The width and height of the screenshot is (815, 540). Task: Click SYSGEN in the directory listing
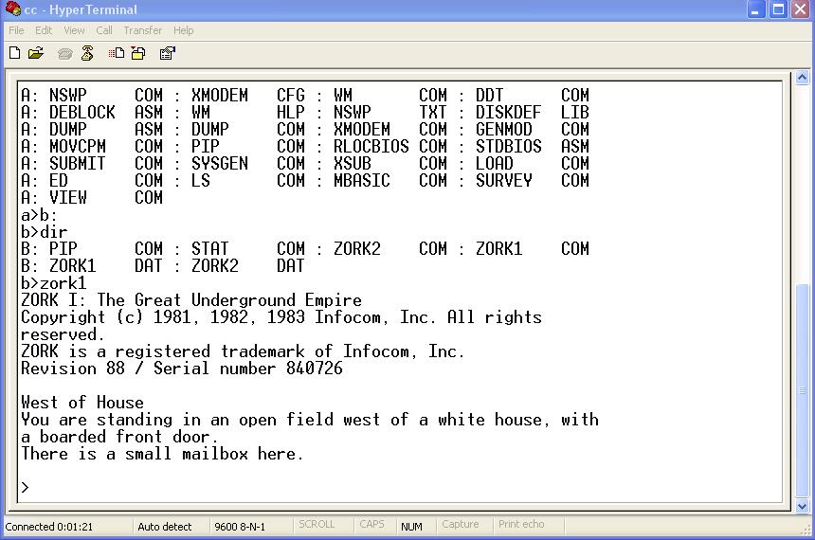pos(220,163)
